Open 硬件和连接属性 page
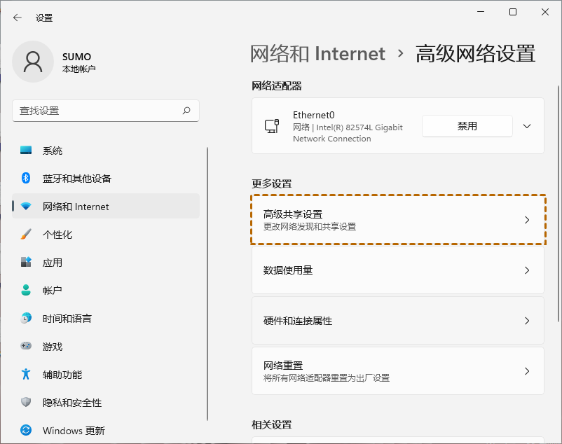 398,321
